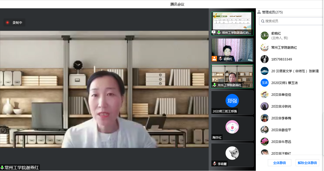Click the orange host badge on 俞晓红 tile
324x171 pixels.
(214, 59)
